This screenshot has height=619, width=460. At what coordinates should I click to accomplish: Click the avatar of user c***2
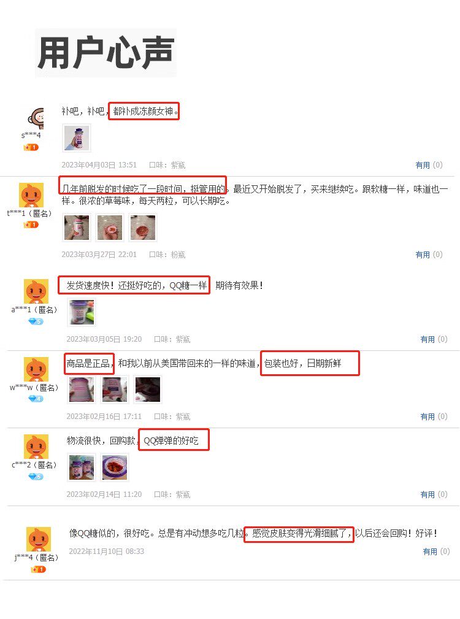(x=36, y=447)
